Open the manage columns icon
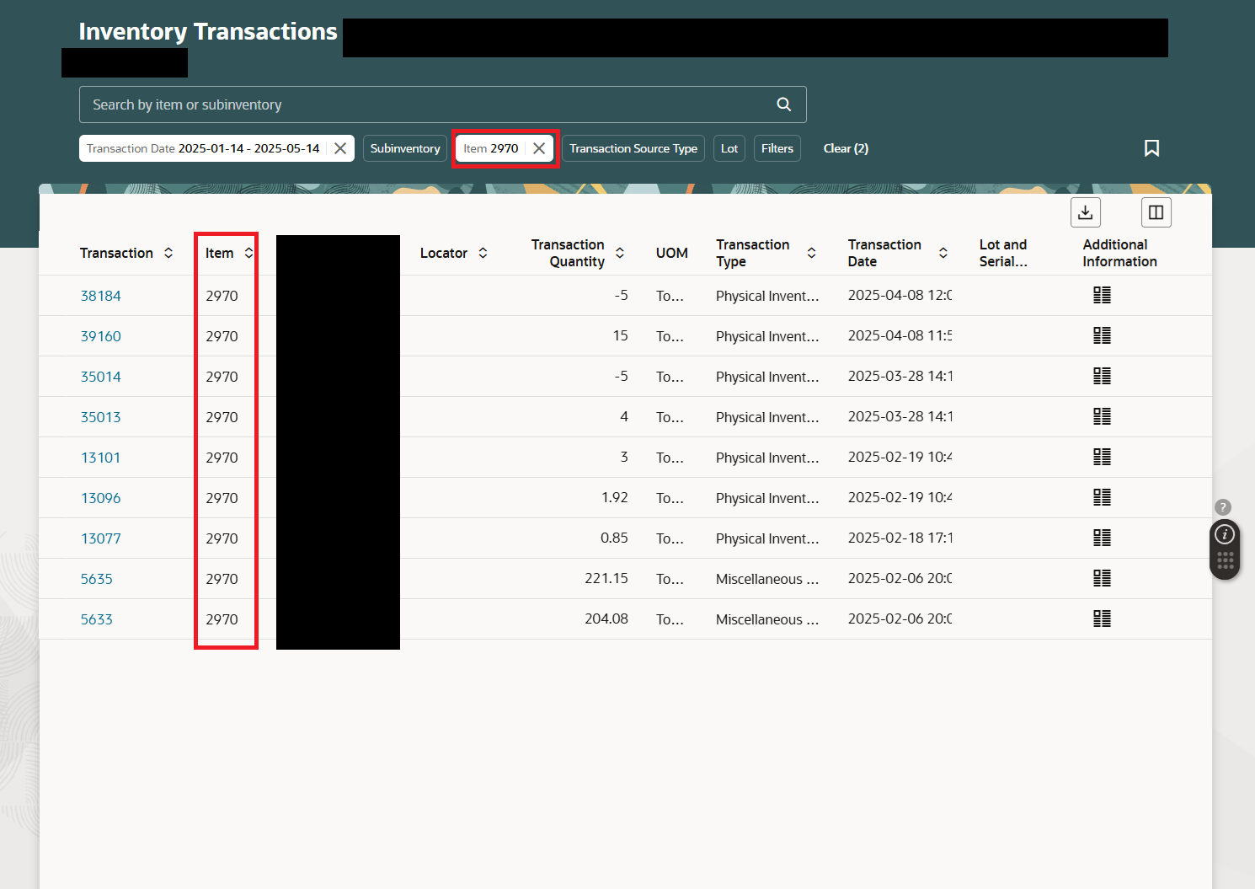 [1156, 212]
